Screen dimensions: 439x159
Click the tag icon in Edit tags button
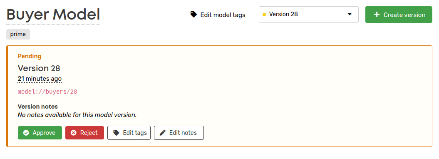coord(116,133)
